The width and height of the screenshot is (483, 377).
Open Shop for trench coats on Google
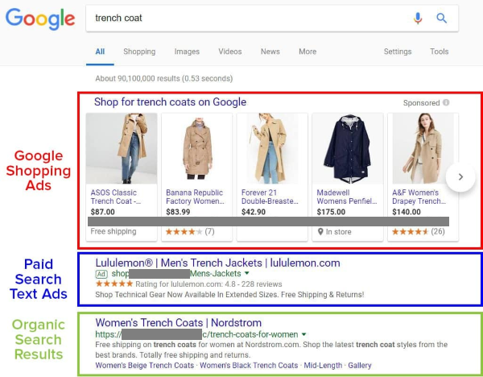click(x=170, y=102)
